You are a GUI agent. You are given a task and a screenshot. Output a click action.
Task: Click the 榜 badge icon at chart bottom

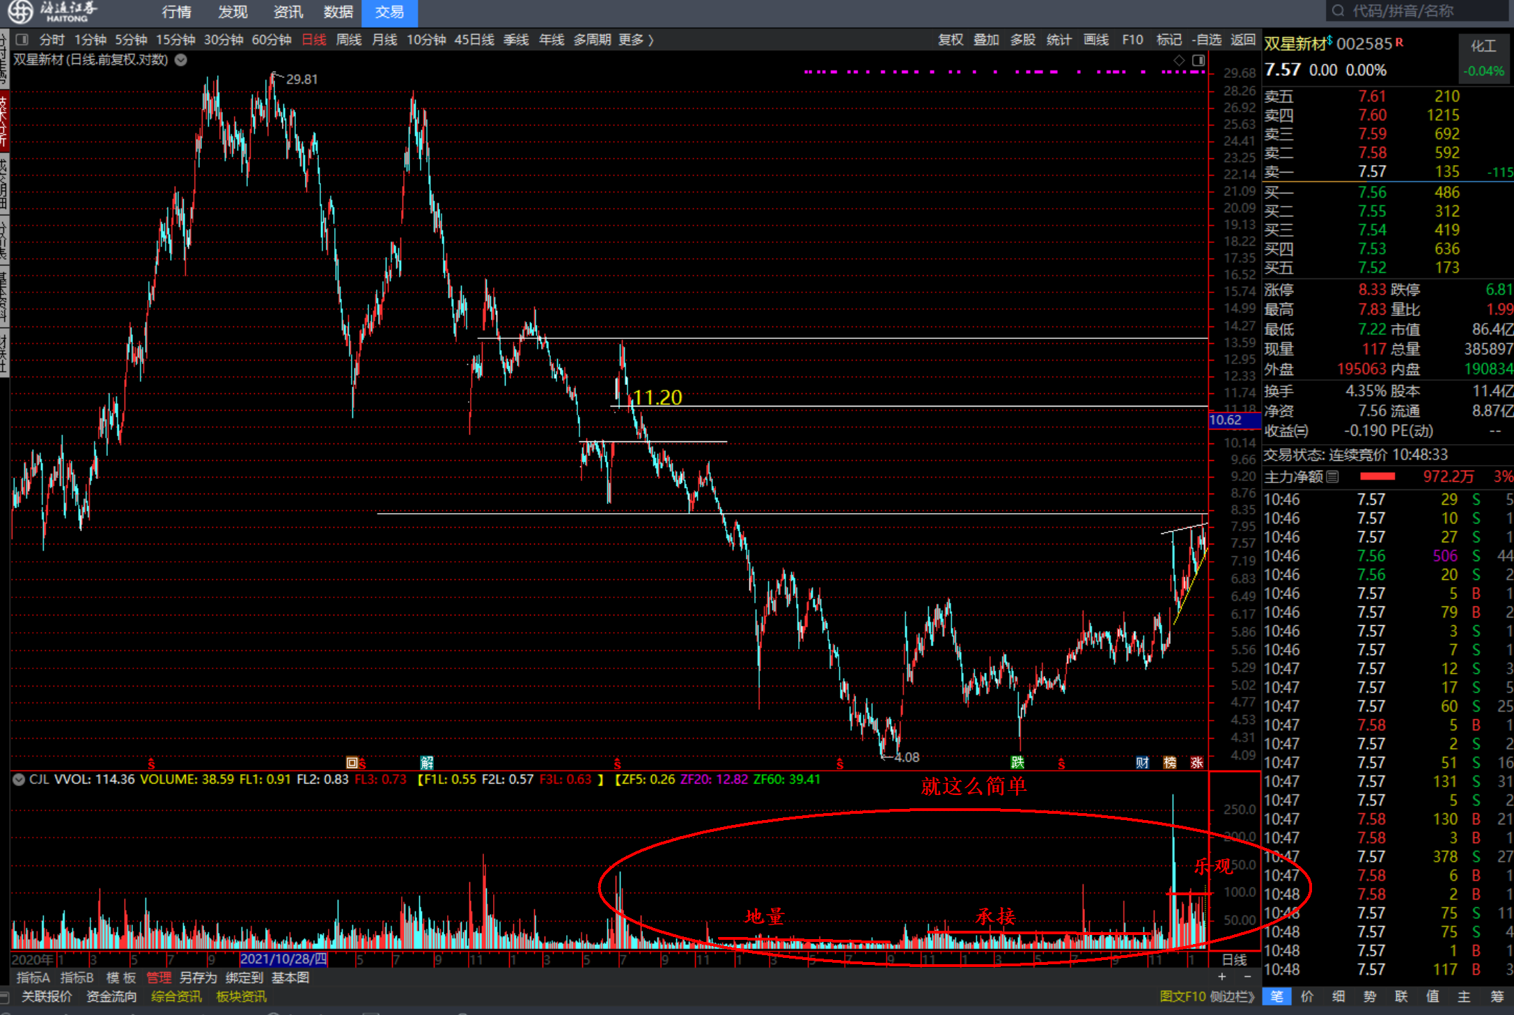(x=1170, y=762)
